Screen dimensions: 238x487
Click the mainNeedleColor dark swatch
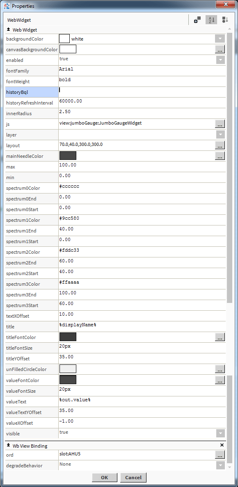point(68,156)
